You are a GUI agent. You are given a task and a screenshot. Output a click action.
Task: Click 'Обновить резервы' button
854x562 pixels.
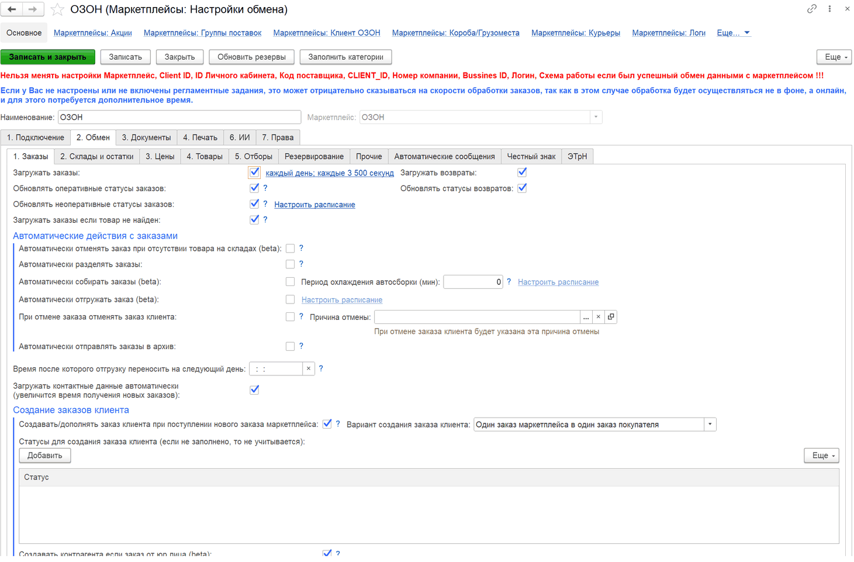[251, 57]
